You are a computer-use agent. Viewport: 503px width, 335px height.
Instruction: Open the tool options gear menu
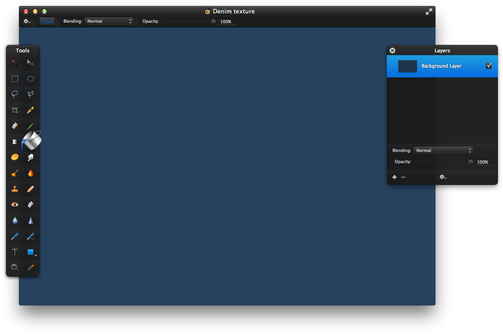27,21
